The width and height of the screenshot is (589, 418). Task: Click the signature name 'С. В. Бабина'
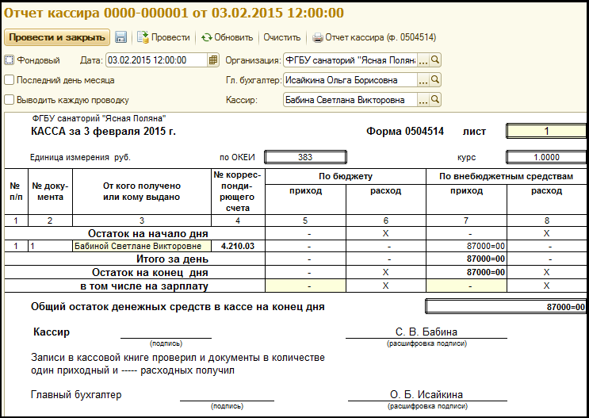pos(426,332)
